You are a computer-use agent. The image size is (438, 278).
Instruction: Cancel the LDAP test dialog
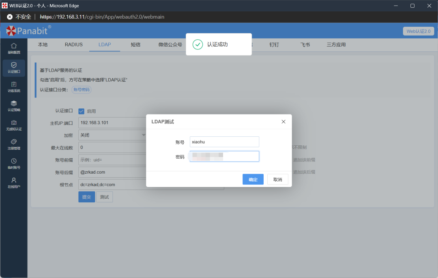point(277,179)
